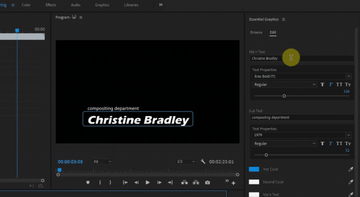
Task: Toggle All Caps for Sub Text
Action: pos(339,143)
